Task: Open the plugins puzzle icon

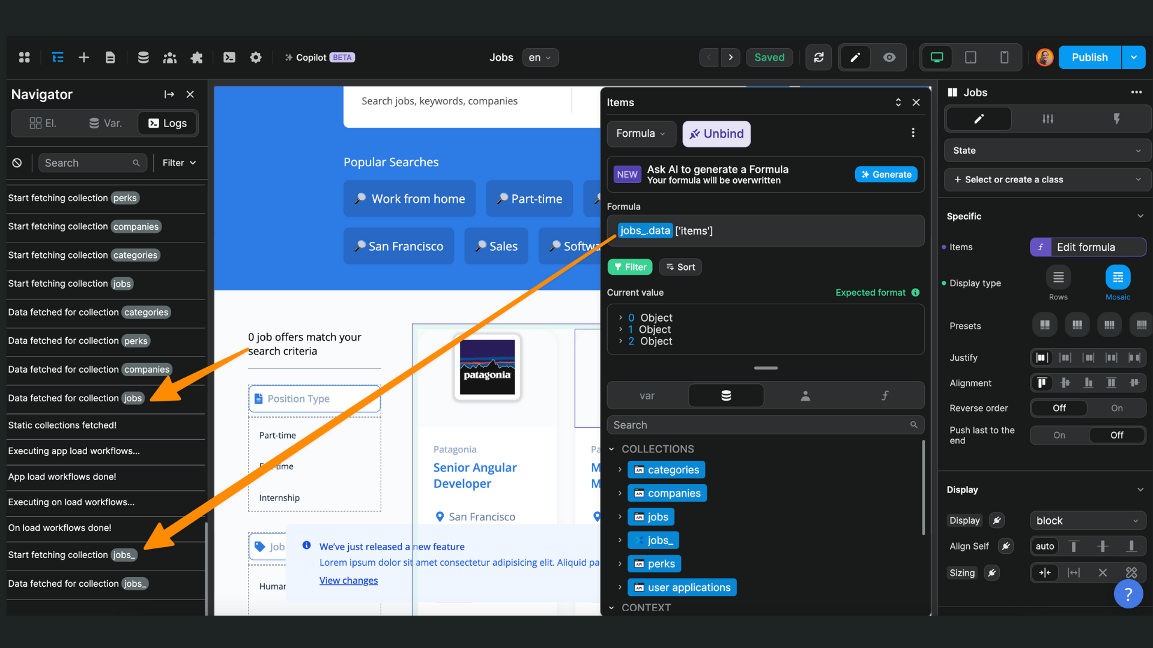Action: coord(196,58)
